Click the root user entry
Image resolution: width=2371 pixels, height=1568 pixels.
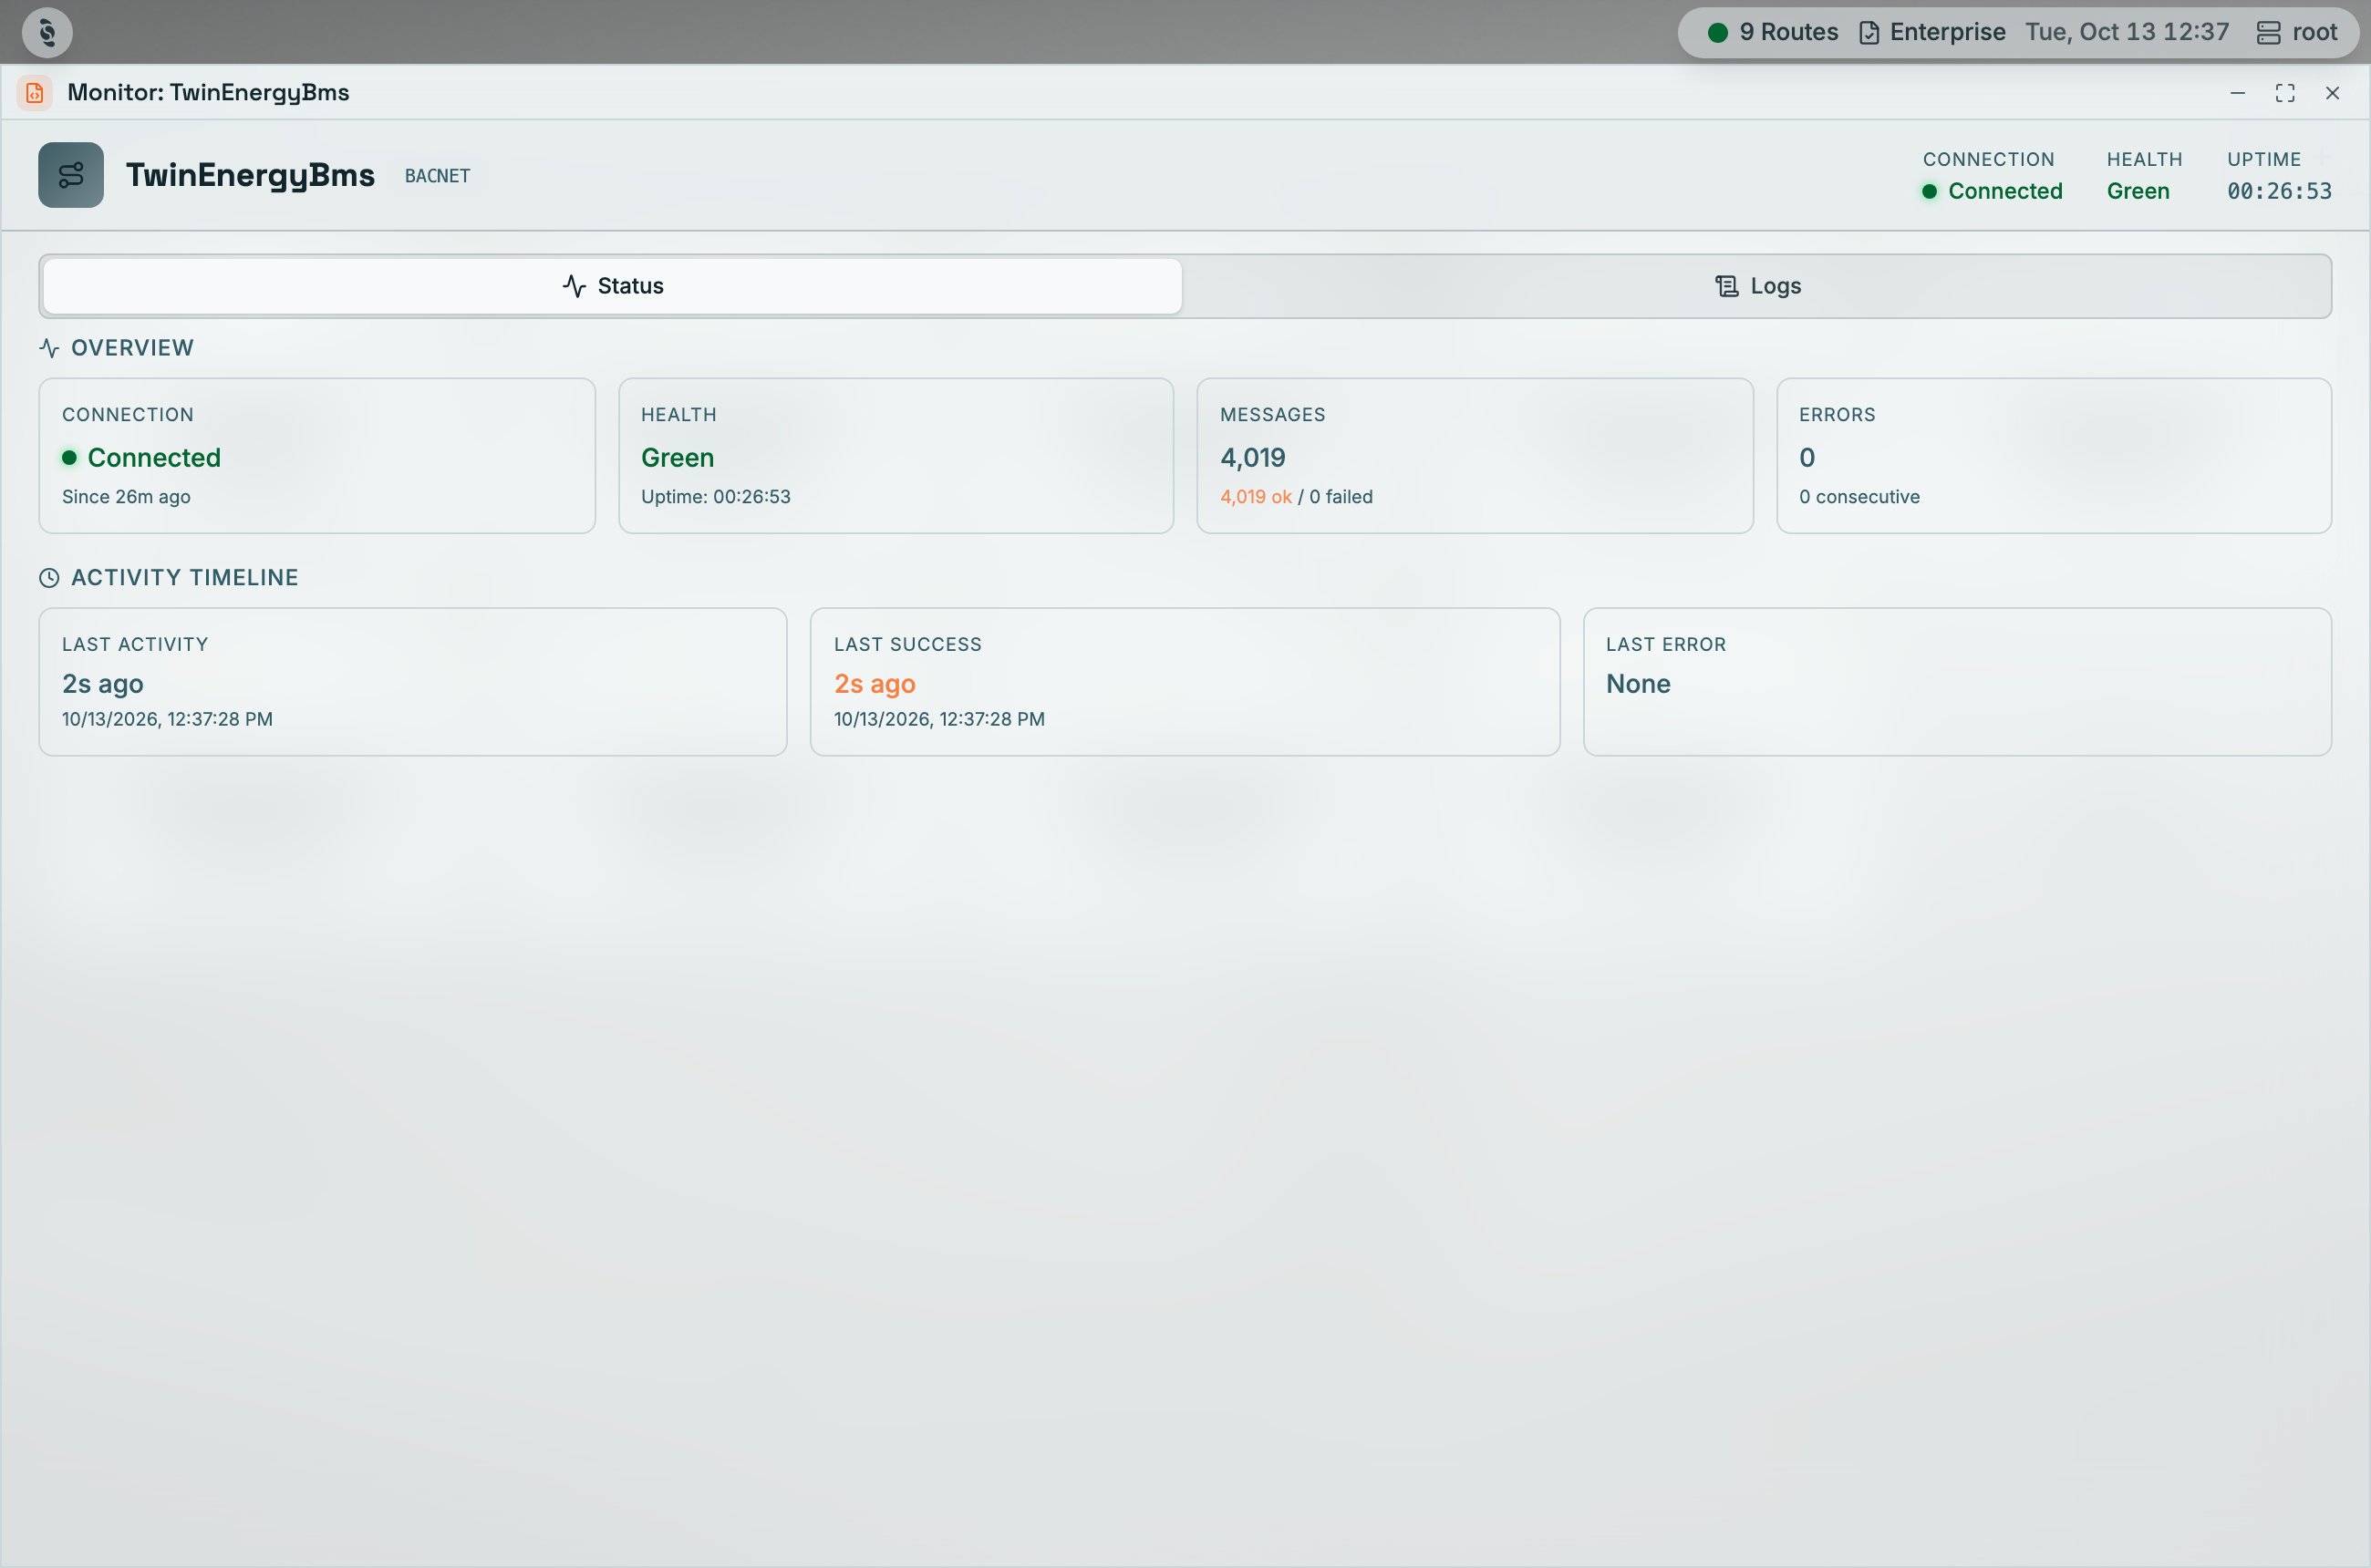coord(2297,32)
